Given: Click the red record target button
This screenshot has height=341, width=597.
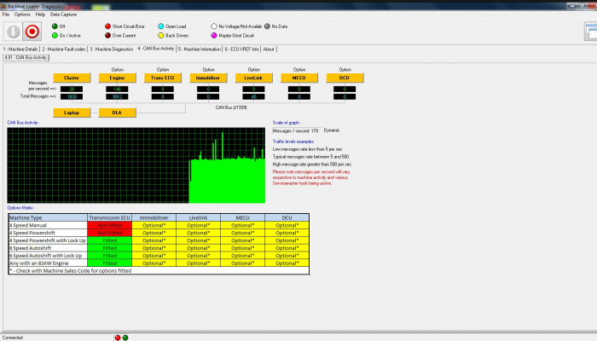Looking at the screenshot, I should 32,32.
